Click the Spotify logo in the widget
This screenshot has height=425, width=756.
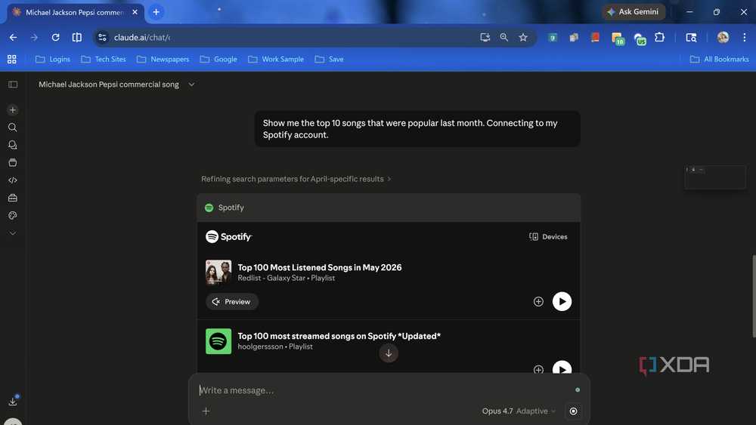tap(228, 237)
